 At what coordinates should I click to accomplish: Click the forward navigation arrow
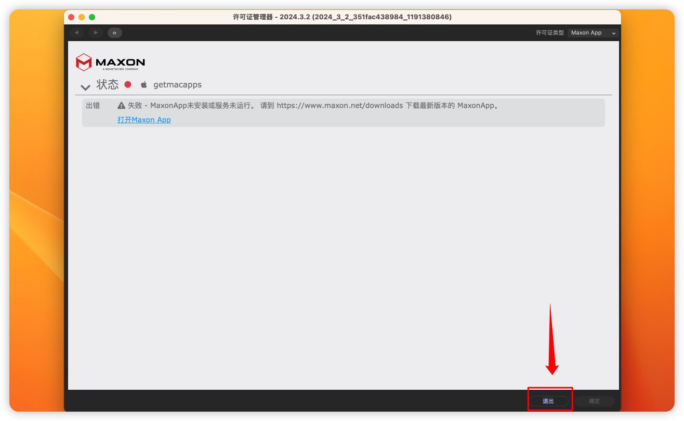[x=95, y=33]
